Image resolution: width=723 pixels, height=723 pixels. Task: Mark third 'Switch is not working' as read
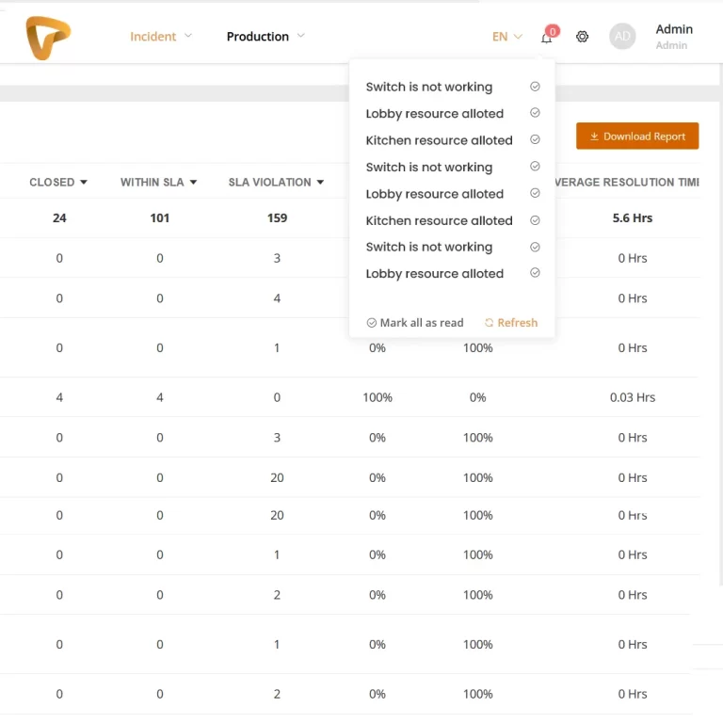(535, 247)
